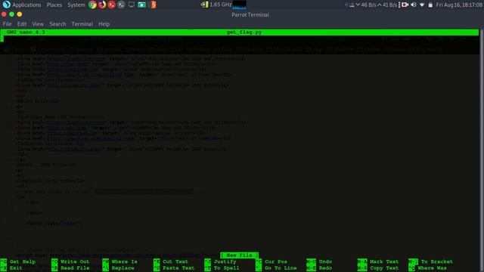Click the New File status message

239,255
